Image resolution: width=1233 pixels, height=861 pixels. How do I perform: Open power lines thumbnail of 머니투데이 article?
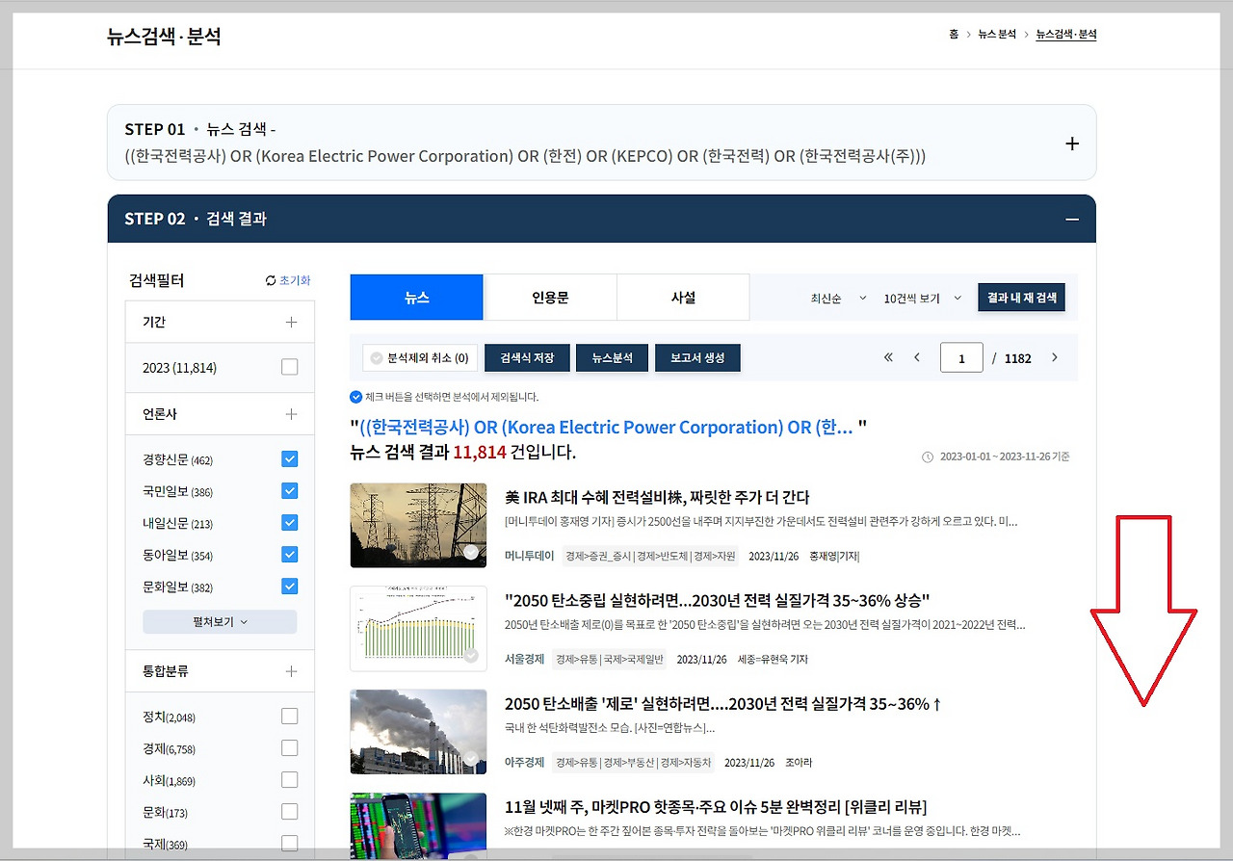[x=418, y=526]
